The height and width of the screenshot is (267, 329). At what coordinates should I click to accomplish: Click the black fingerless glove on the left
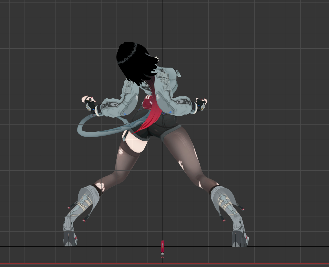[x=90, y=105]
